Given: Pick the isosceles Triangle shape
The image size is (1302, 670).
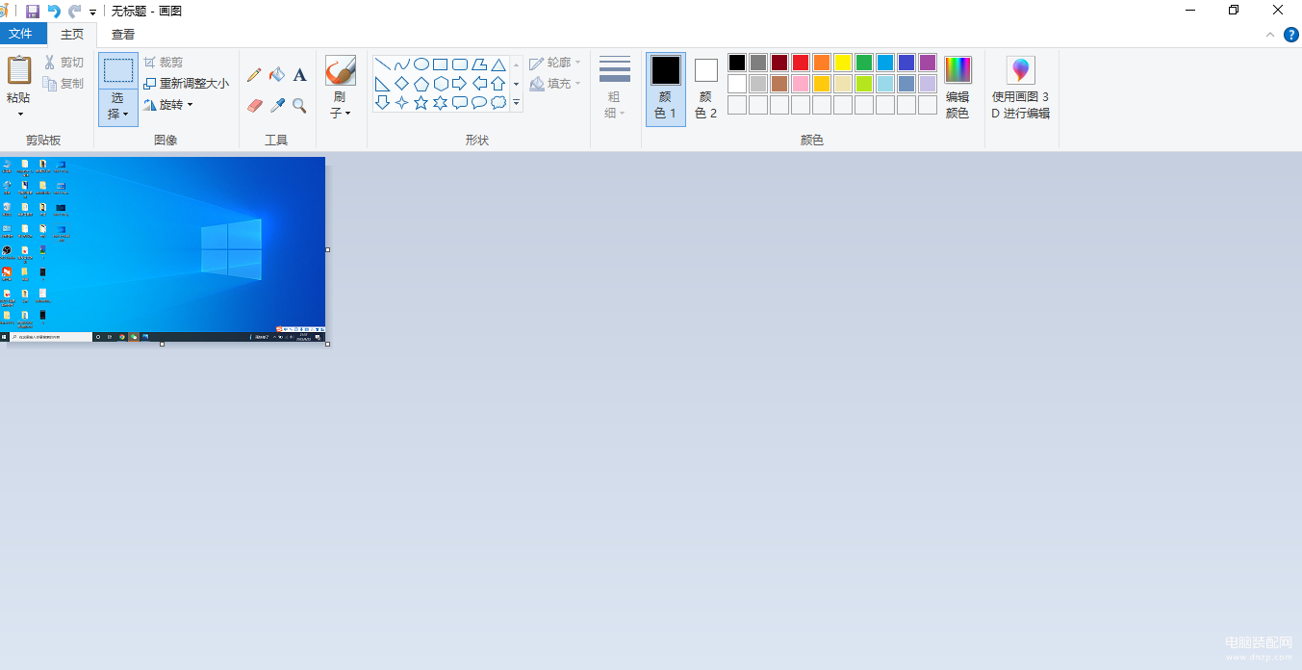Looking at the screenshot, I should point(498,64).
